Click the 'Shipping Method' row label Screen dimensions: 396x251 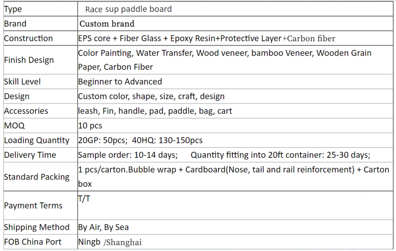tap(37, 227)
